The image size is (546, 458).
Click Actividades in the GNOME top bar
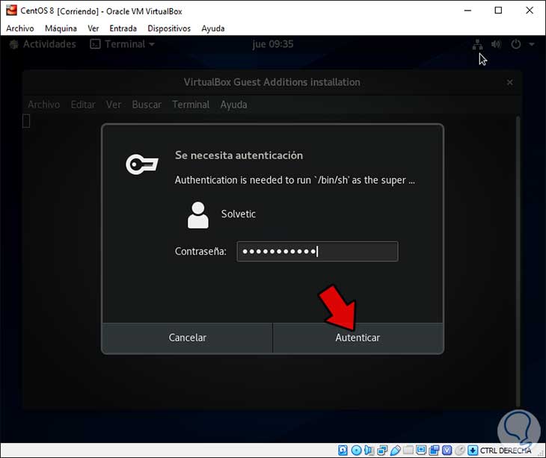(43, 44)
